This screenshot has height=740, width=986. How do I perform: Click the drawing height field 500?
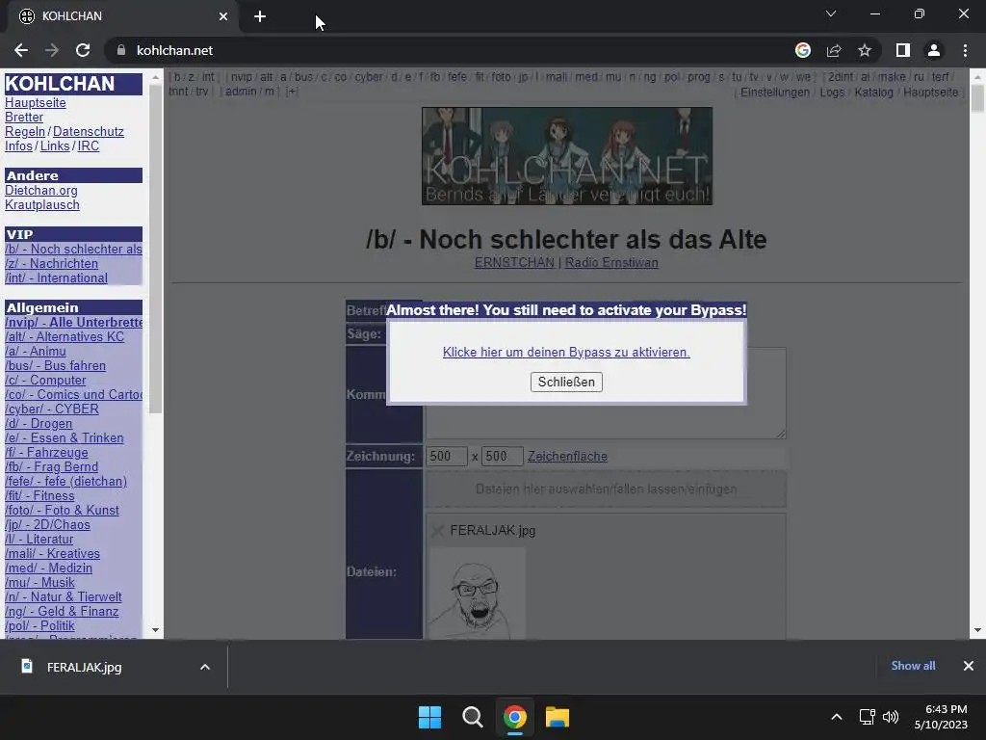pyautogui.click(x=503, y=456)
